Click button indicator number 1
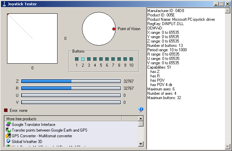232x151 pixels. coord(77,59)
